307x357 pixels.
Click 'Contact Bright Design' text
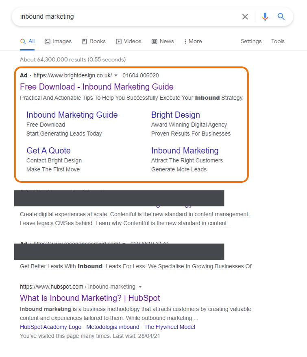point(54,160)
